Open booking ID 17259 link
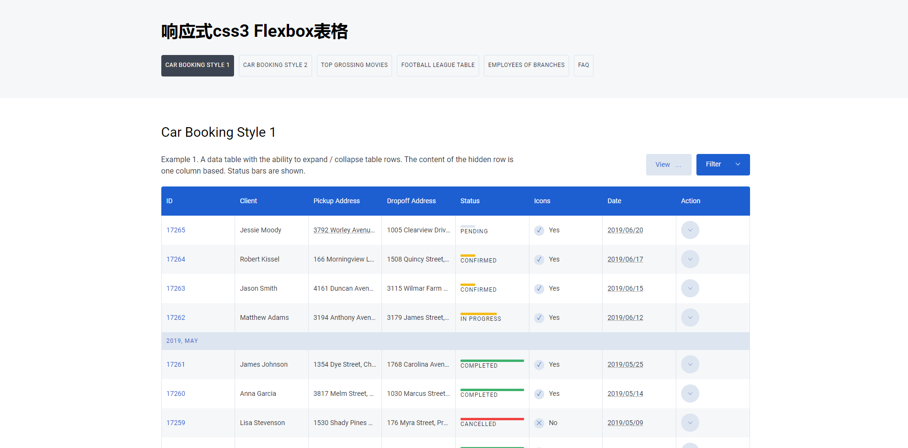The width and height of the screenshot is (908, 448). 176,423
